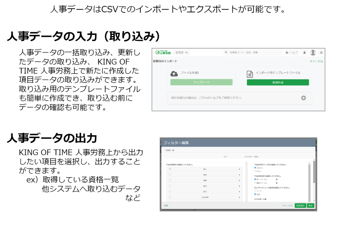Check the 通勤 category checkbox

[x=170, y=180]
